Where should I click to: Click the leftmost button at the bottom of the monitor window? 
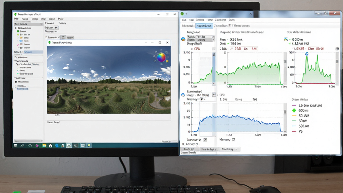tap(190, 149)
